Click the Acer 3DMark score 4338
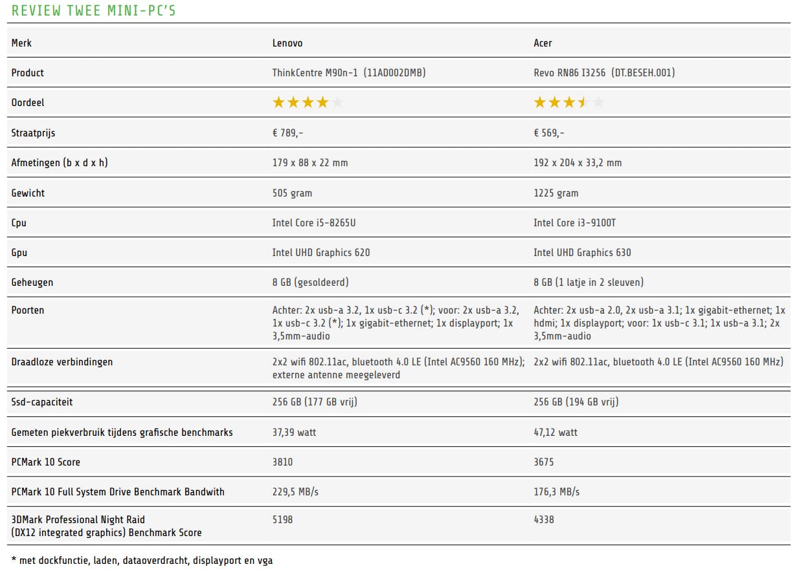The image size is (797, 571). tap(544, 520)
